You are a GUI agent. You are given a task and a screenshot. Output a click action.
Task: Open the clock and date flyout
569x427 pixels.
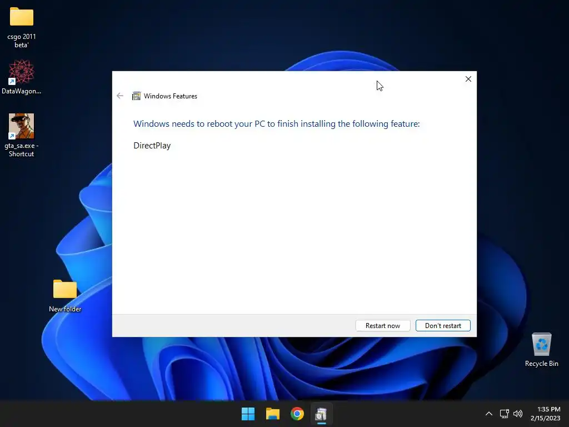(x=546, y=414)
